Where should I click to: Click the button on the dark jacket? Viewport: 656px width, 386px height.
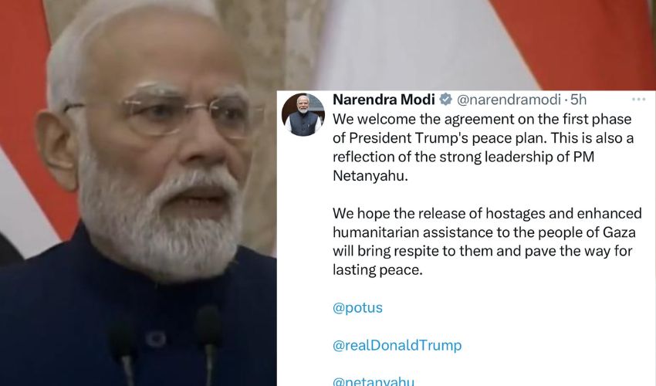tap(155, 339)
